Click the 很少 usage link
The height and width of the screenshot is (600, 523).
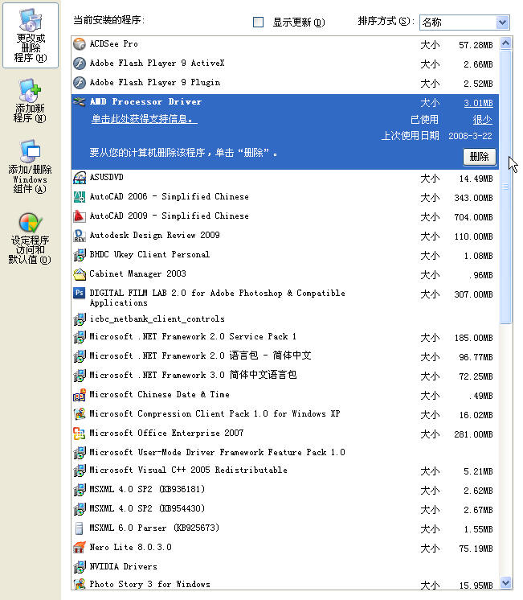pos(483,120)
